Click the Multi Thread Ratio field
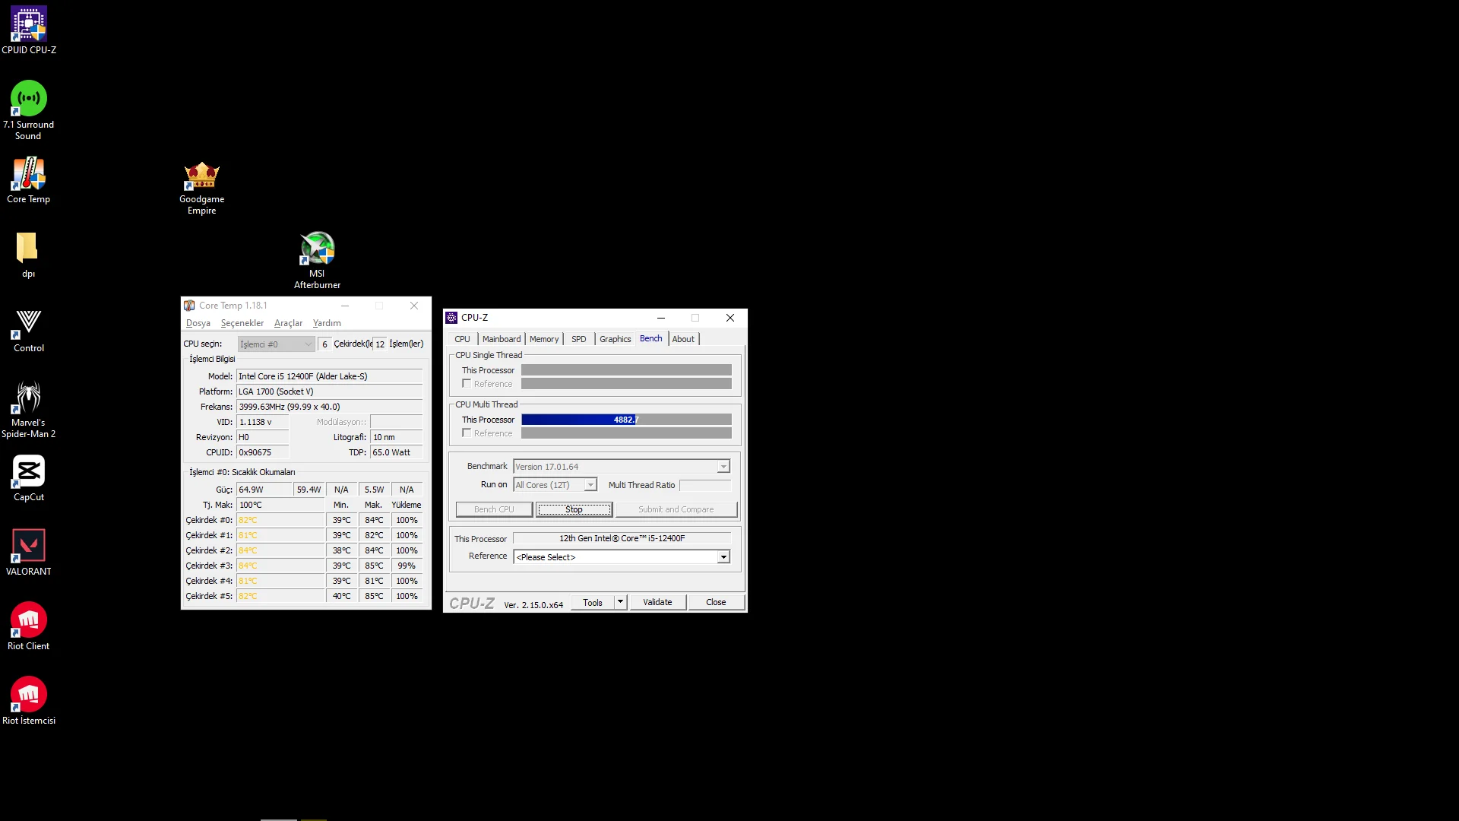1459x821 pixels. click(704, 485)
